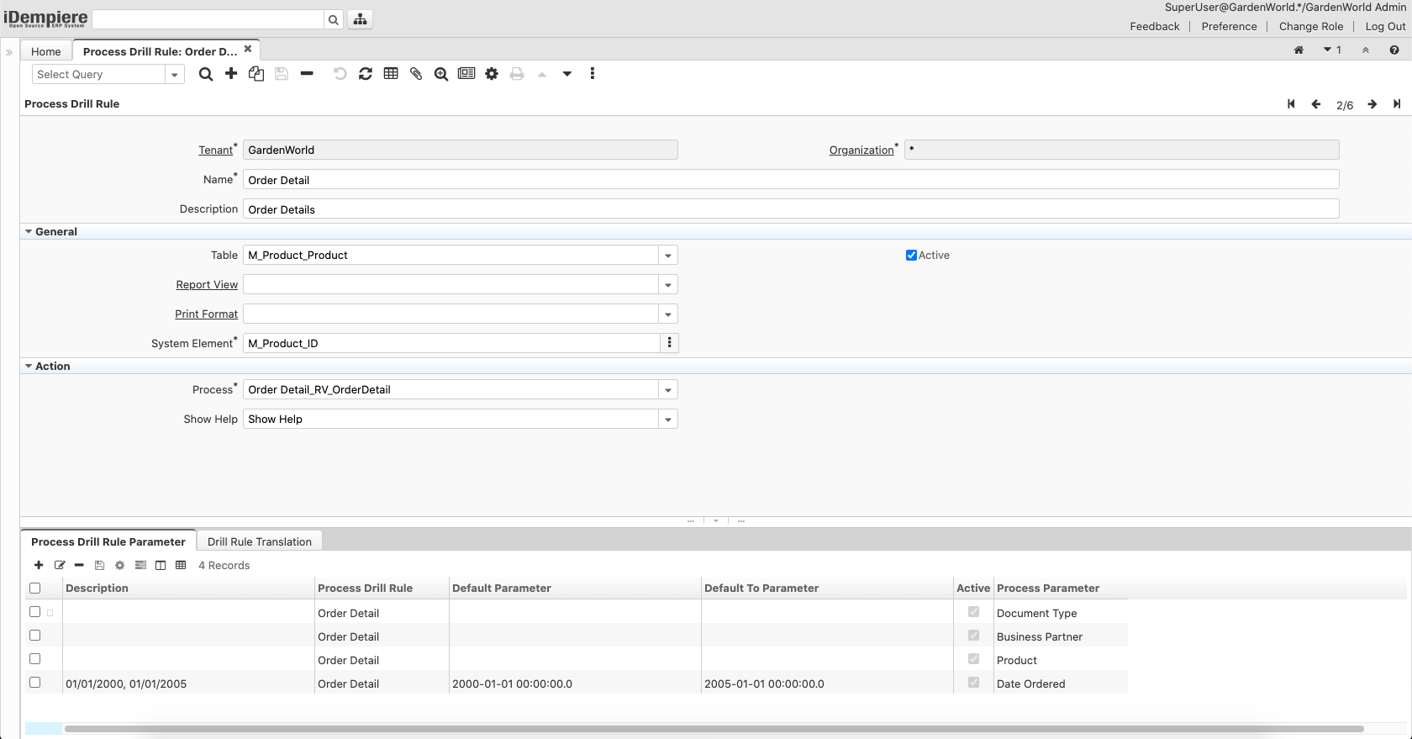Collapse the General section
The image size is (1412, 739).
tap(29, 232)
